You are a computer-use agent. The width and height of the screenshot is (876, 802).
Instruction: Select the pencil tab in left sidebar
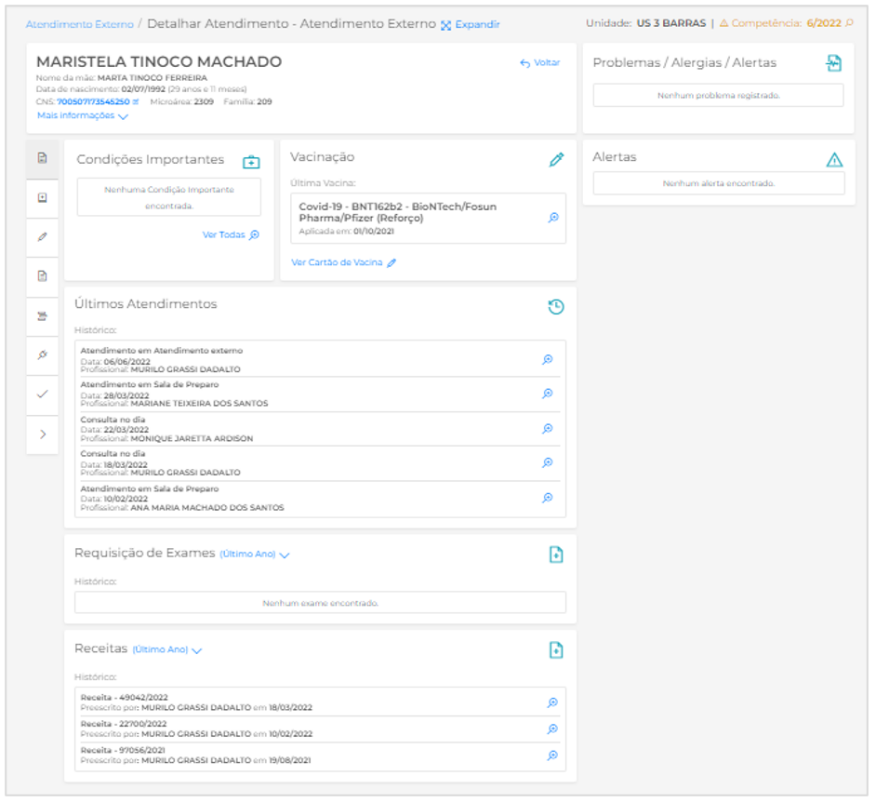42,237
